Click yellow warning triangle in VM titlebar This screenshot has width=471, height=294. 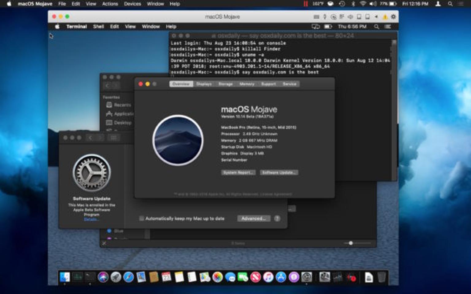coord(385,17)
